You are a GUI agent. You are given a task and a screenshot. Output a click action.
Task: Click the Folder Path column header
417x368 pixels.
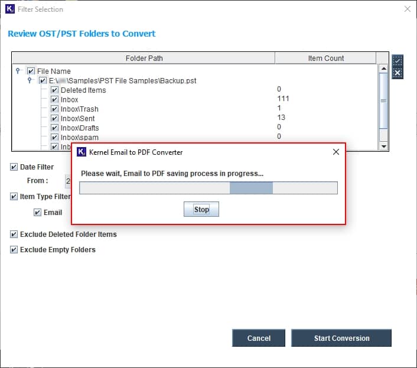[x=144, y=58]
